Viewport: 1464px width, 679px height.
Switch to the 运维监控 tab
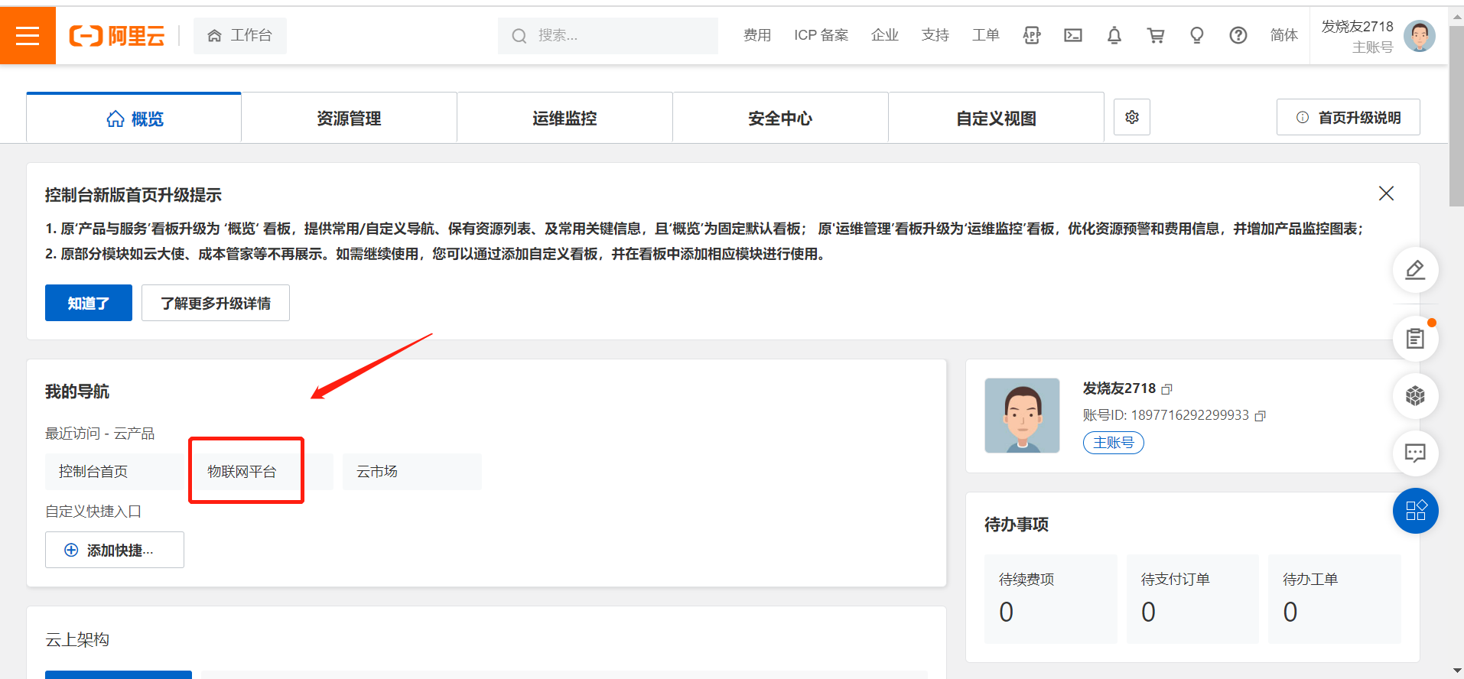point(565,118)
